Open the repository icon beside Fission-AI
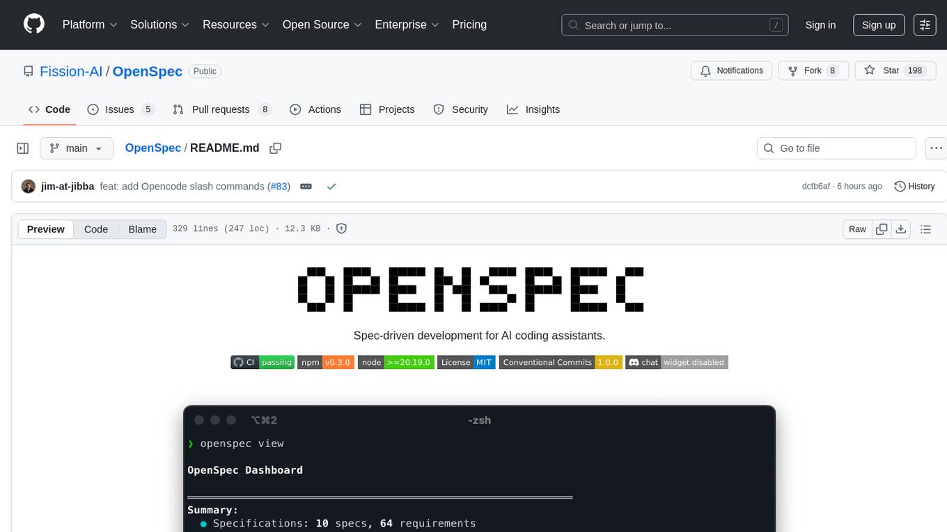Screen dimensions: 947x532 click(29, 71)
